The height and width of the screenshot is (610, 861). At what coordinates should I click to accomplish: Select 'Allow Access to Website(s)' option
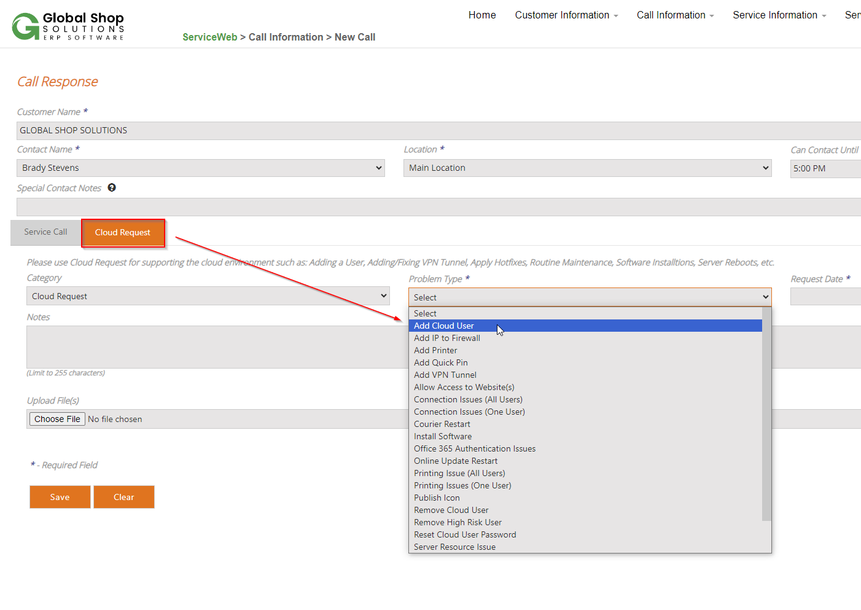585,387
